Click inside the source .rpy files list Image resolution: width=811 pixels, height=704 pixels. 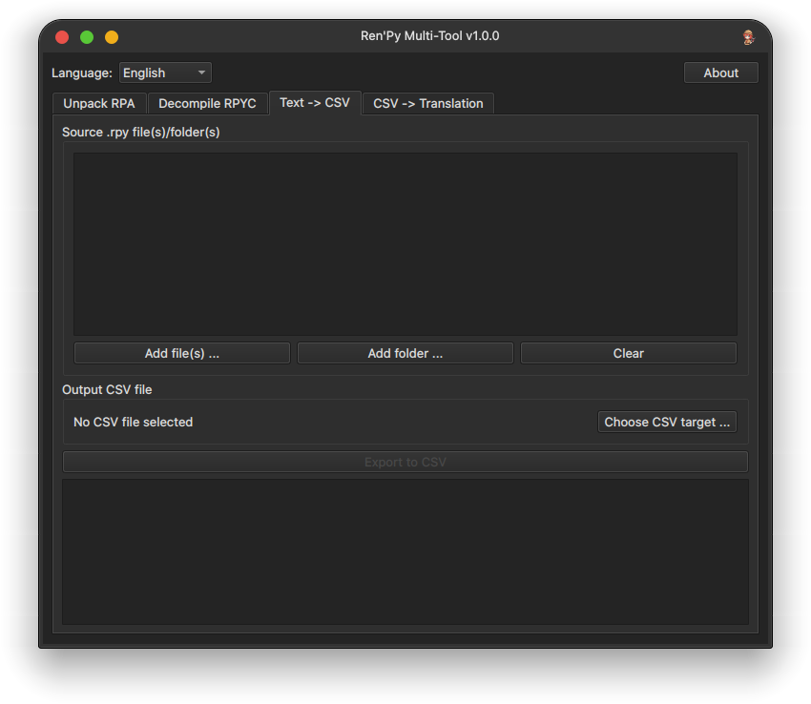pos(405,244)
